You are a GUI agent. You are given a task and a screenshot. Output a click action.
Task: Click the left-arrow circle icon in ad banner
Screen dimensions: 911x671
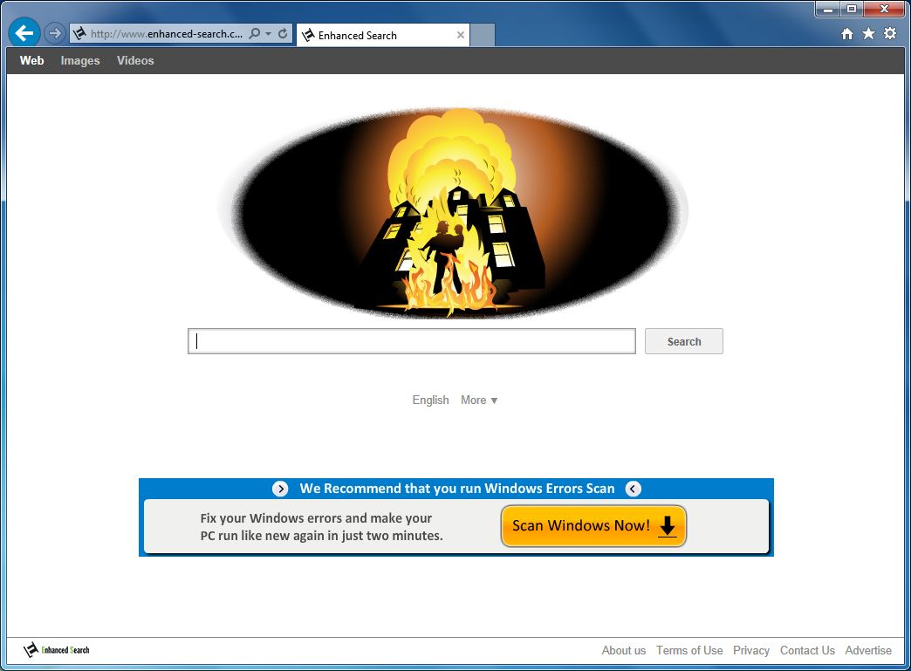[x=634, y=489]
